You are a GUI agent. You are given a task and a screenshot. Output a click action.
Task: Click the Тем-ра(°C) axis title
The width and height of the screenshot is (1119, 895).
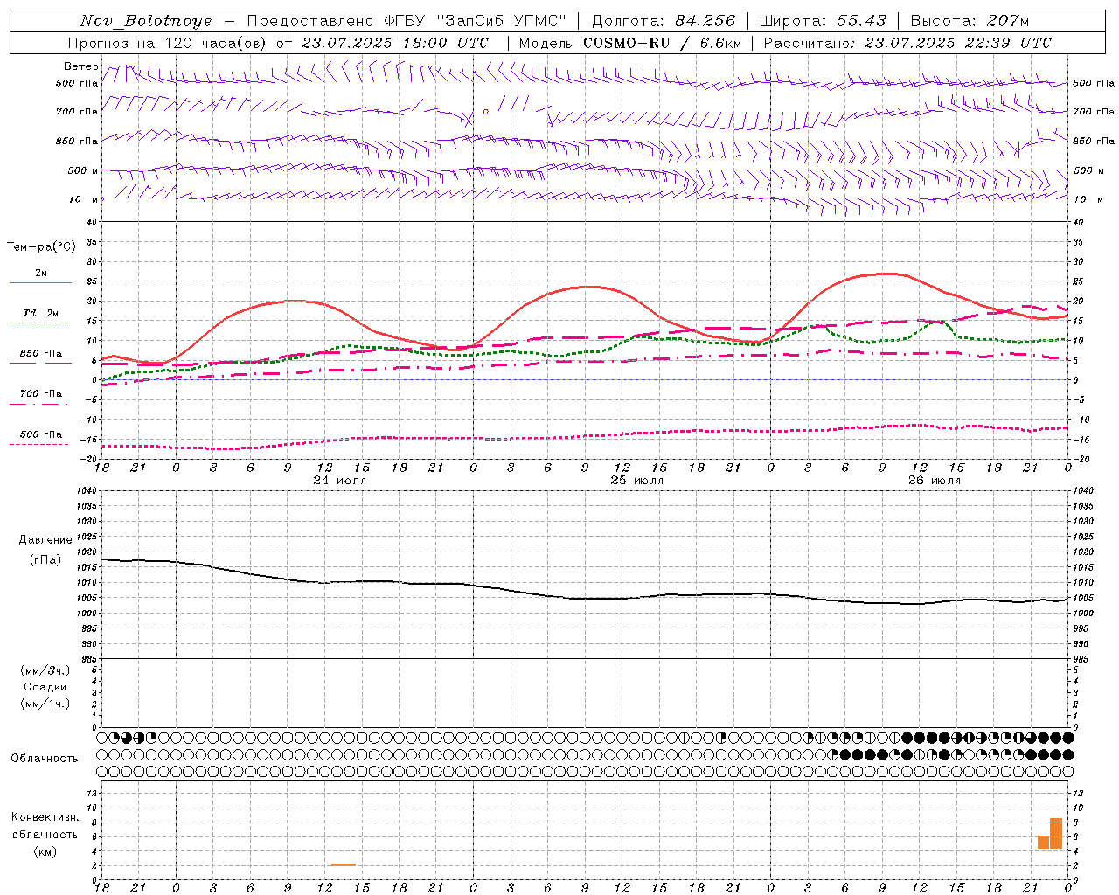pos(41,247)
